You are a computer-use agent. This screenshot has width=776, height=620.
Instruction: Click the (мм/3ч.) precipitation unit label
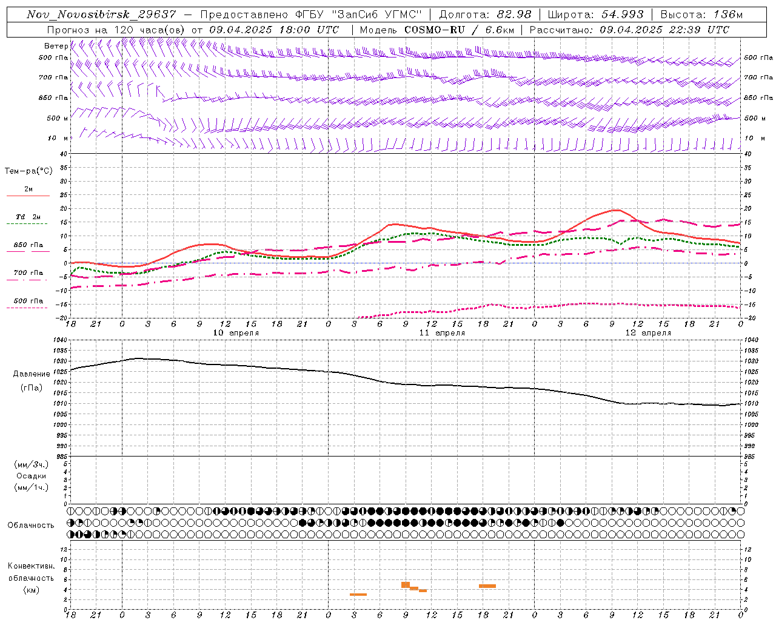tap(32, 464)
